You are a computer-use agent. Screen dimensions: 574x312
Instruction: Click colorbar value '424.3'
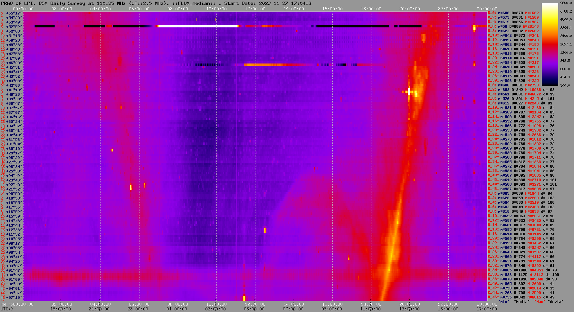565,77
